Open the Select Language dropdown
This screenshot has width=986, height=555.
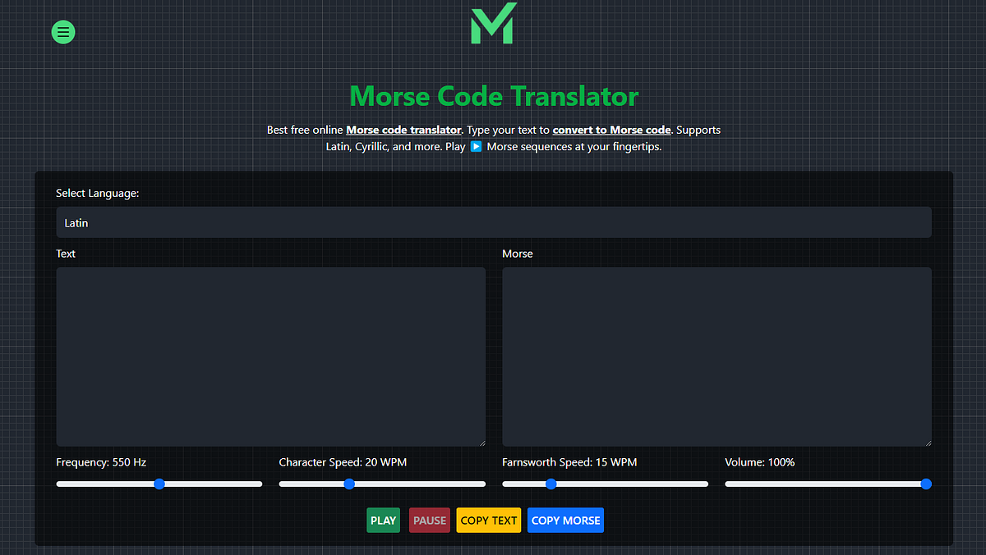point(493,222)
